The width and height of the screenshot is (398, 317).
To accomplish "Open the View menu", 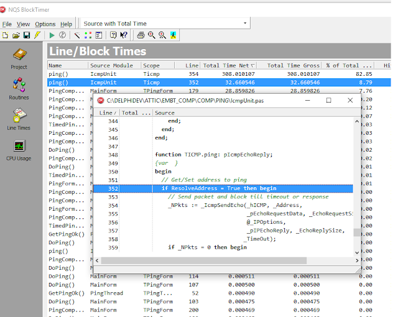I will click(23, 24).
